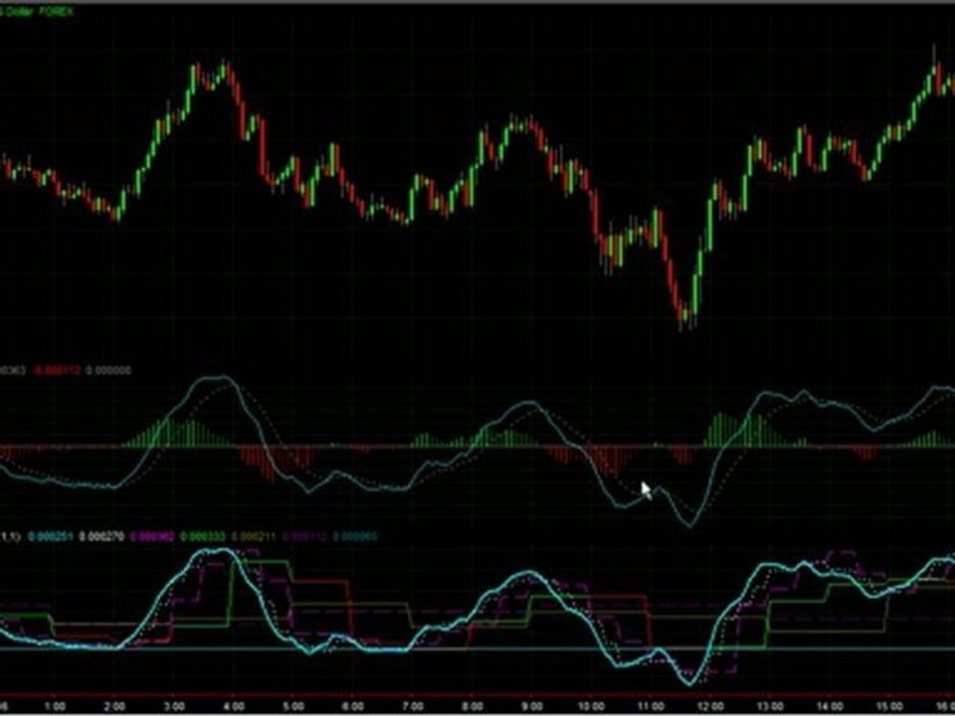Click the white 0.000270 lower indicator value
This screenshot has height=716, width=955.
pos(102,536)
